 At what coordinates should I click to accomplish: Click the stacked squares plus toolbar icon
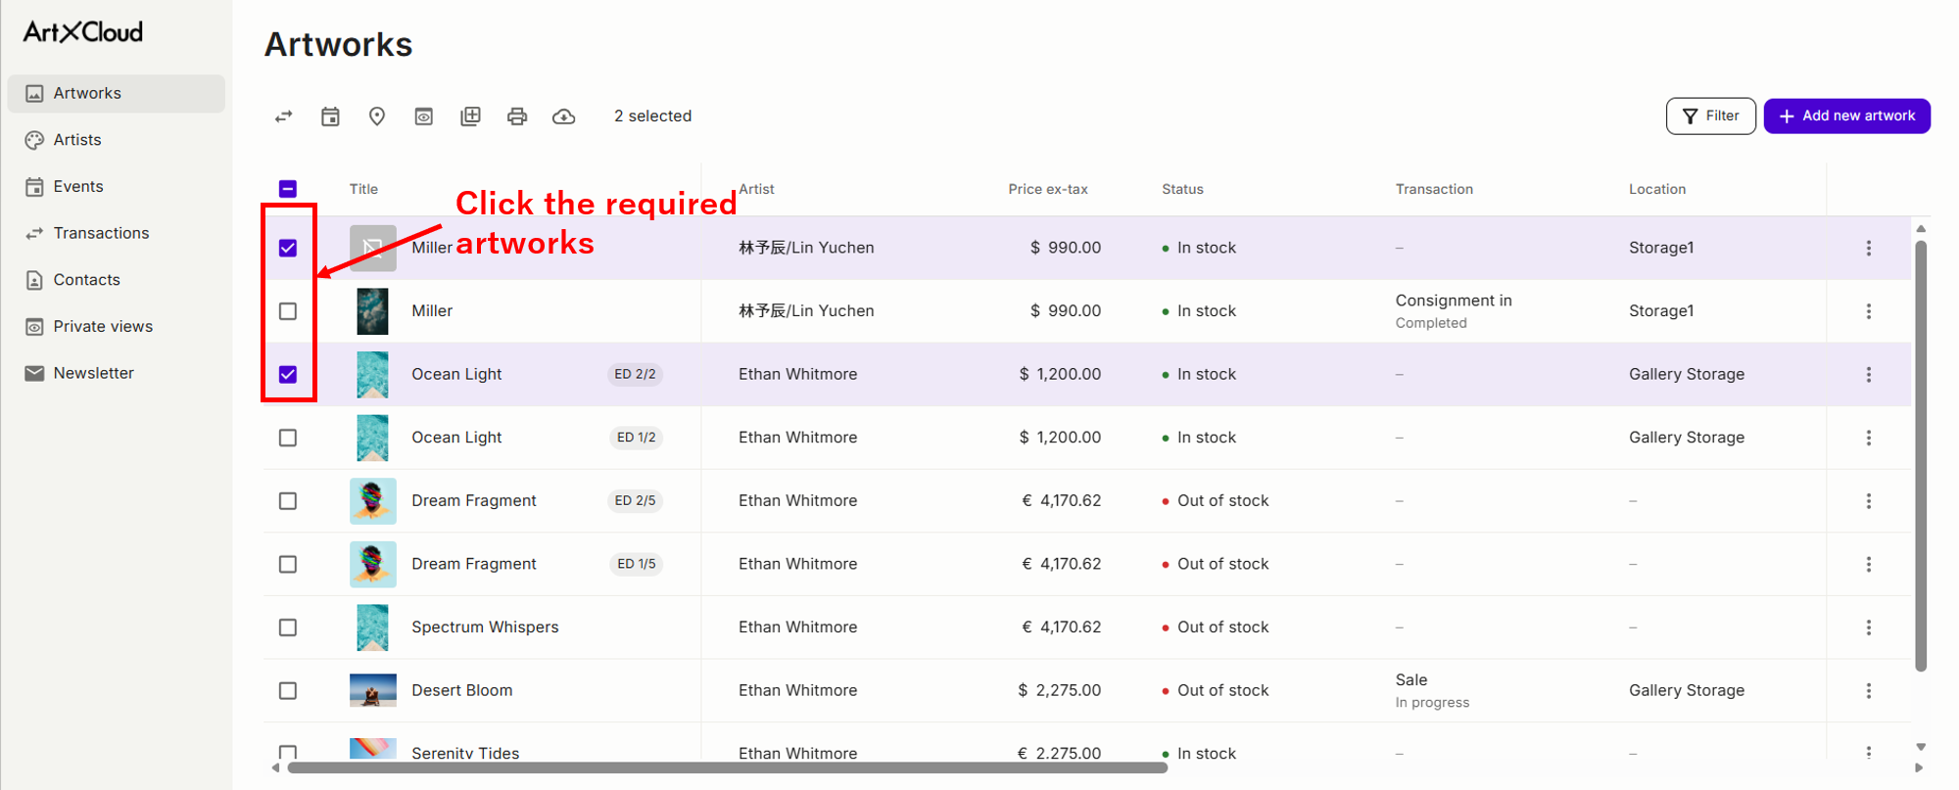coord(471,116)
